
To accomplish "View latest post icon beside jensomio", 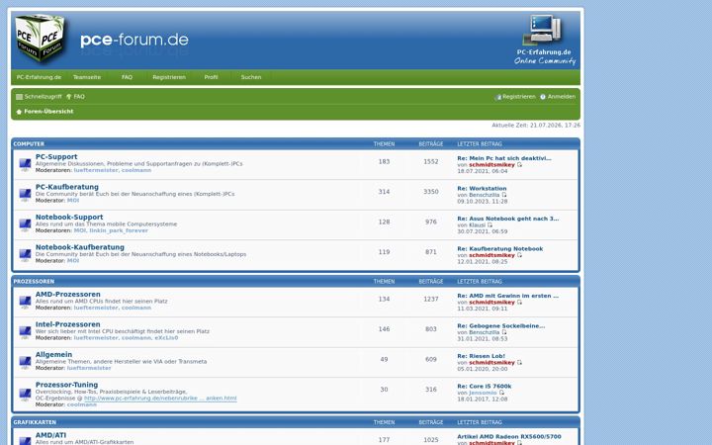I will click(x=501, y=393).
